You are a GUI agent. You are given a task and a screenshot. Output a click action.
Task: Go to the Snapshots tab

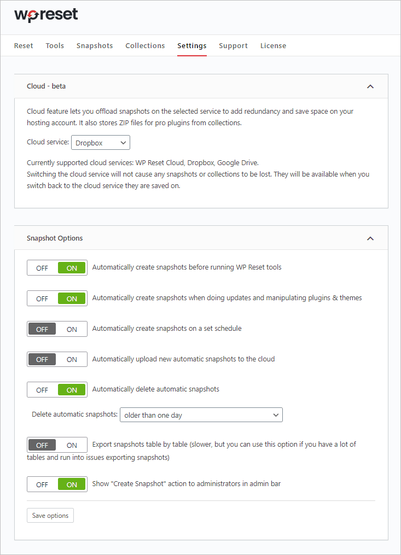[x=95, y=45]
